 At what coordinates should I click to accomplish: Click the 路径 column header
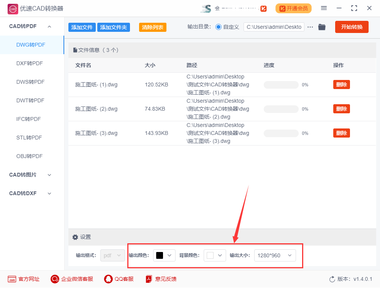click(x=192, y=65)
